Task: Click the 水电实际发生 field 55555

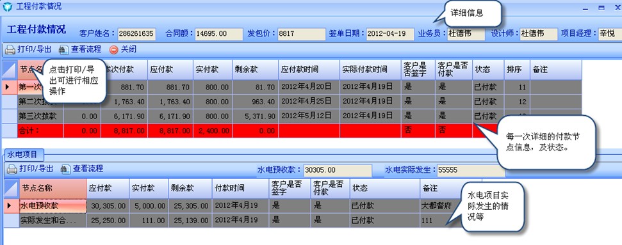Action: click(471, 170)
